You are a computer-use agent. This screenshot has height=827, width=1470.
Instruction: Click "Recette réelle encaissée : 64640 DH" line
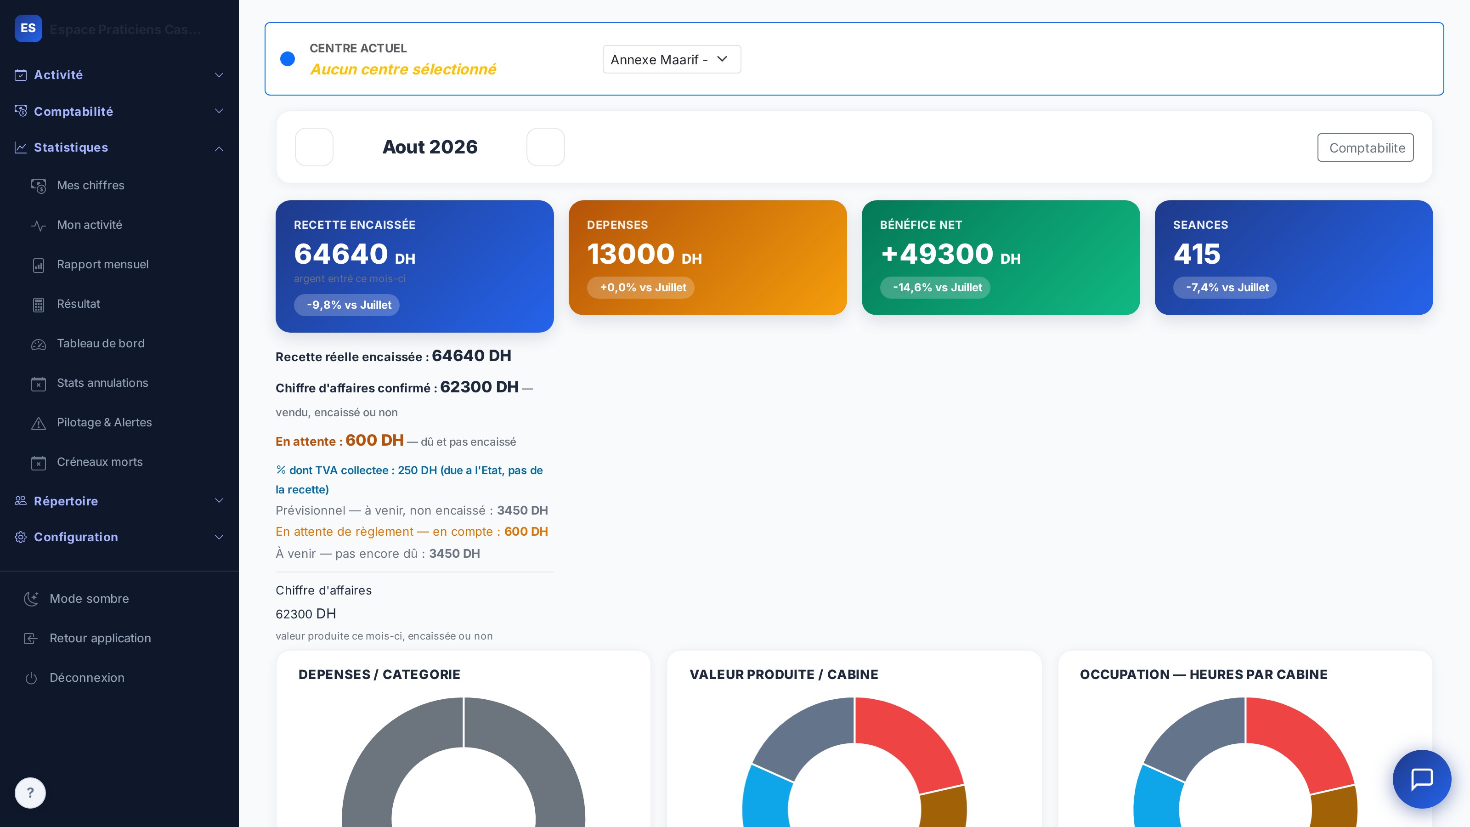click(x=393, y=356)
